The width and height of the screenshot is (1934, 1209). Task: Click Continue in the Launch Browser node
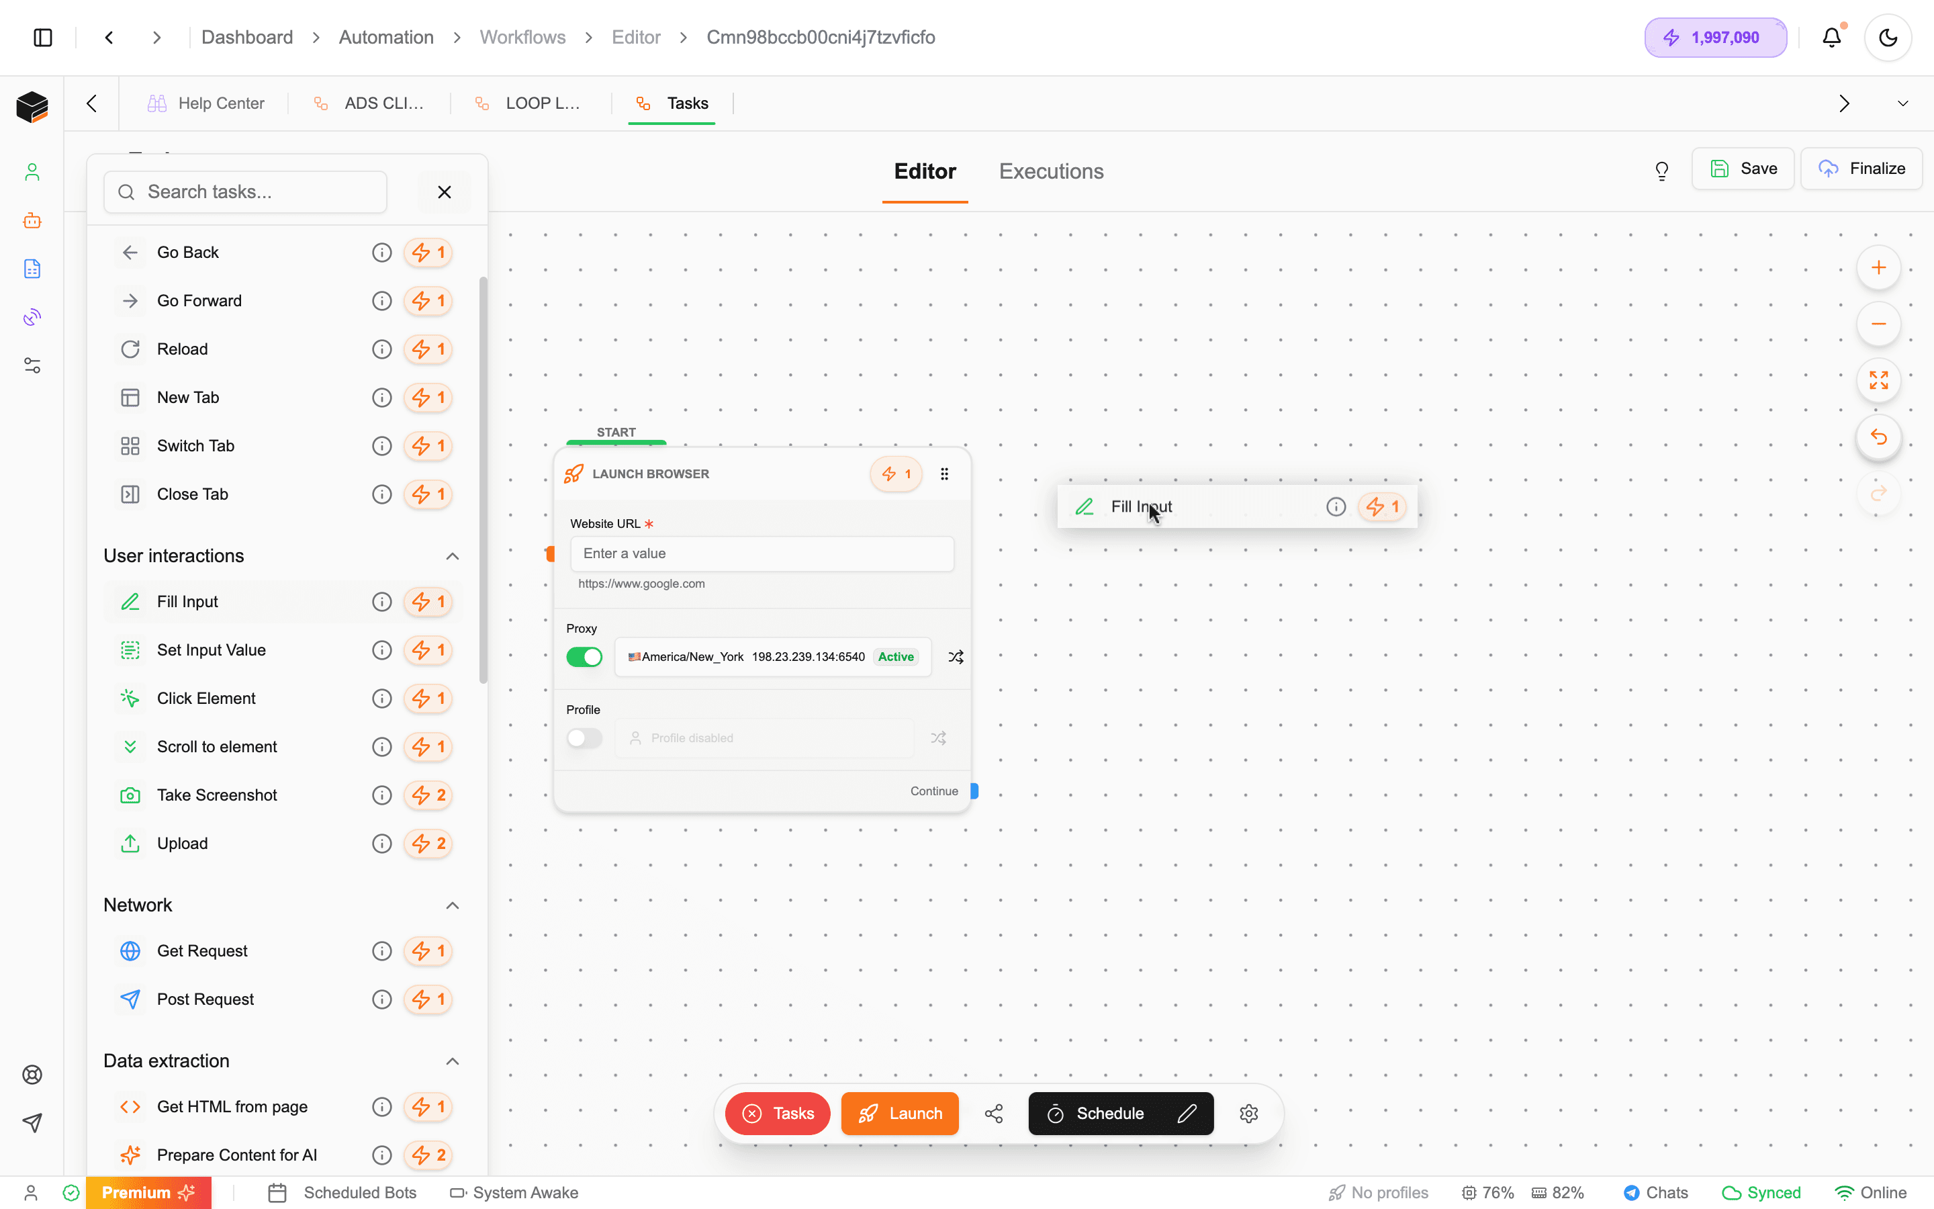click(933, 791)
